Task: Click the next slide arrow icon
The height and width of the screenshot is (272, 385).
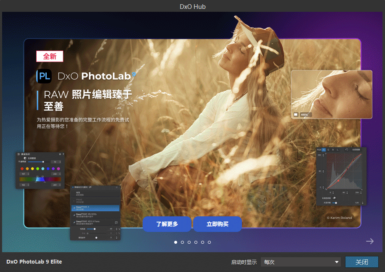Action: [x=370, y=241]
